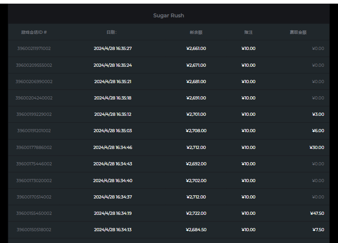Image resolution: width=338 pixels, height=243 pixels.
Task: Click balance ¥2,712.00 in 16:34:37 row
Action: pos(196,197)
